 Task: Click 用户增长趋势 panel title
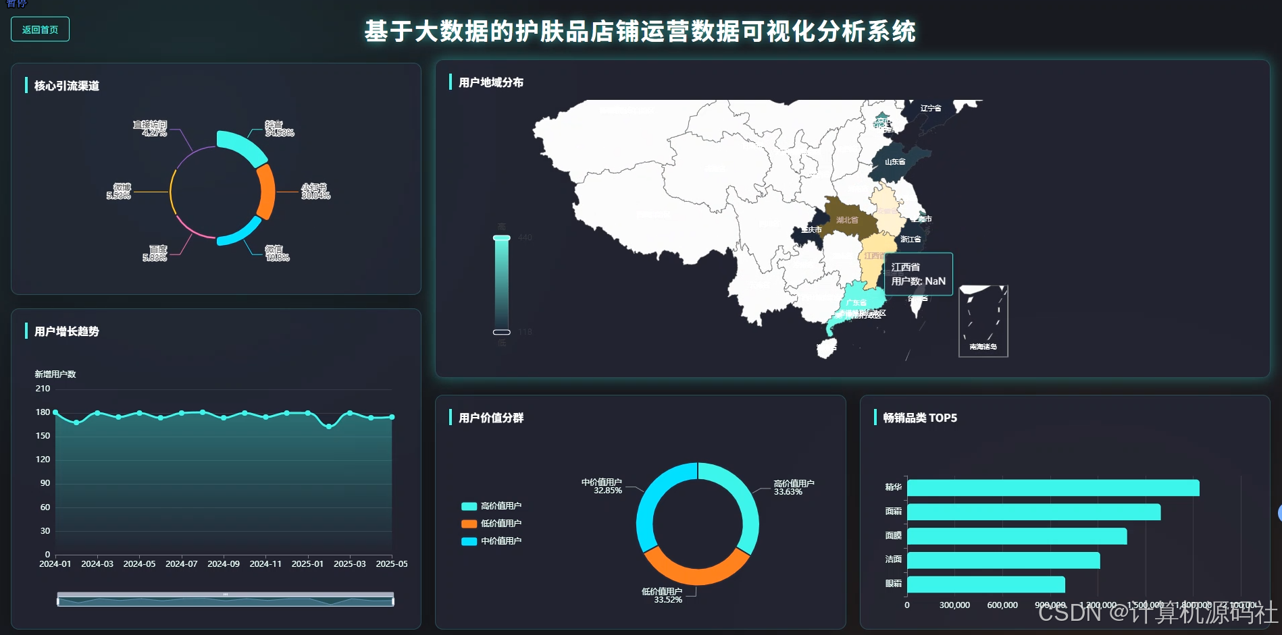pyautogui.click(x=67, y=331)
